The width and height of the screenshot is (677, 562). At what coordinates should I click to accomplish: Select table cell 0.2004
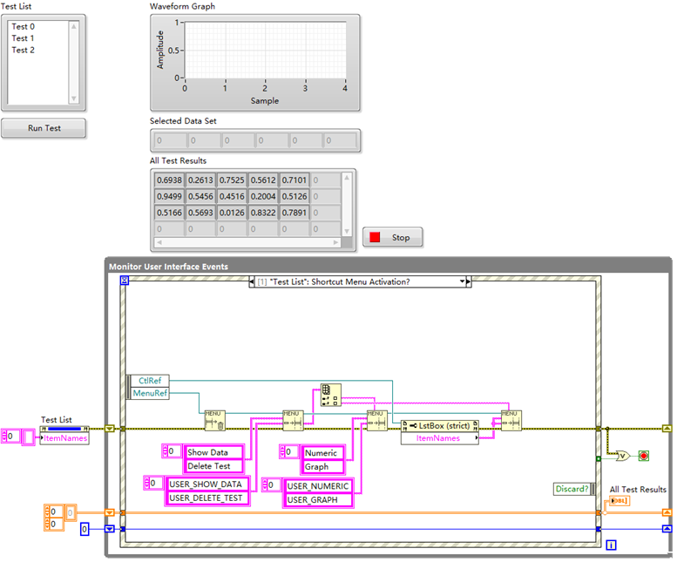263,196
